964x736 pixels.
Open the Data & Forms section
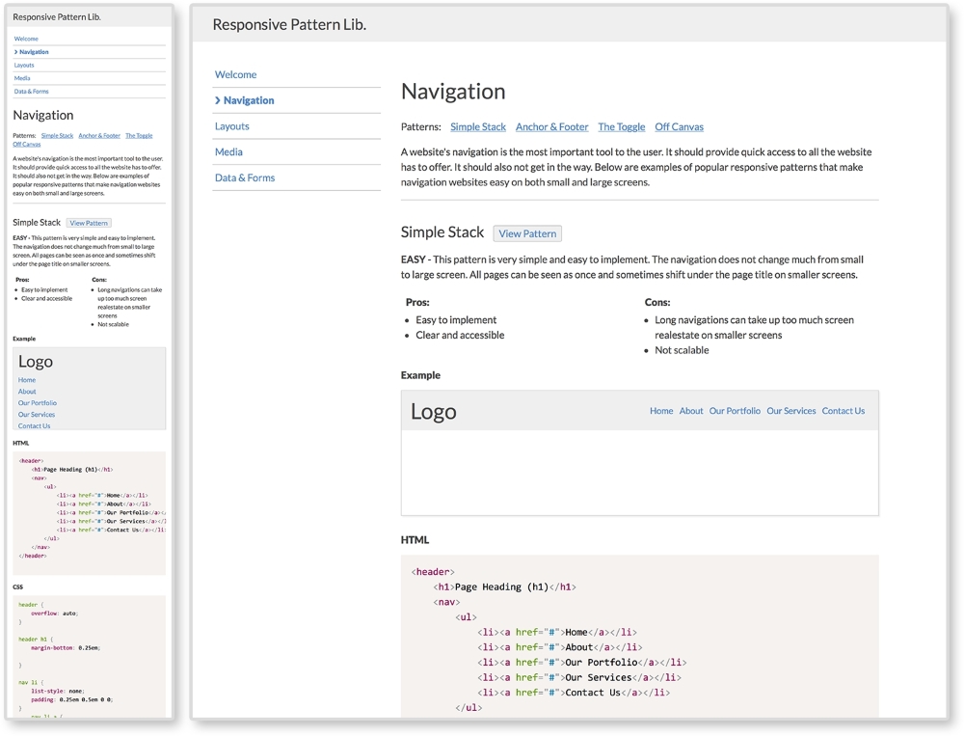(x=243, y=177)
